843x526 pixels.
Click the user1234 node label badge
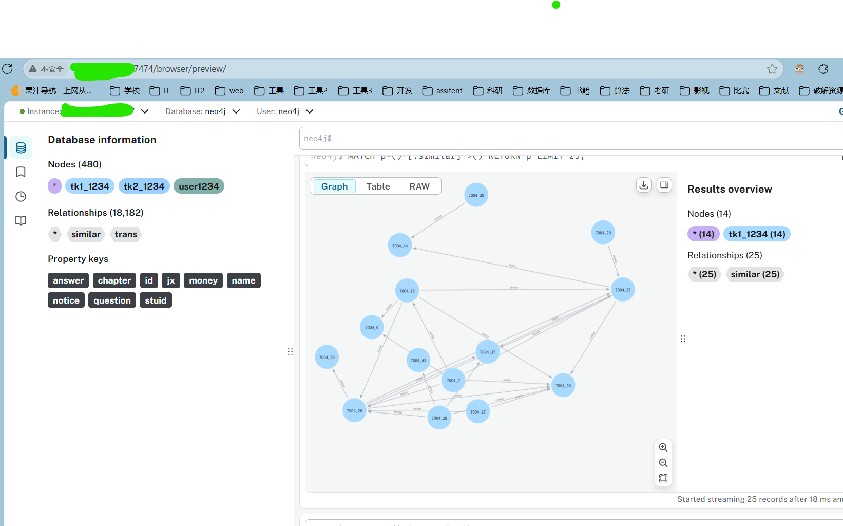[198, 186]
